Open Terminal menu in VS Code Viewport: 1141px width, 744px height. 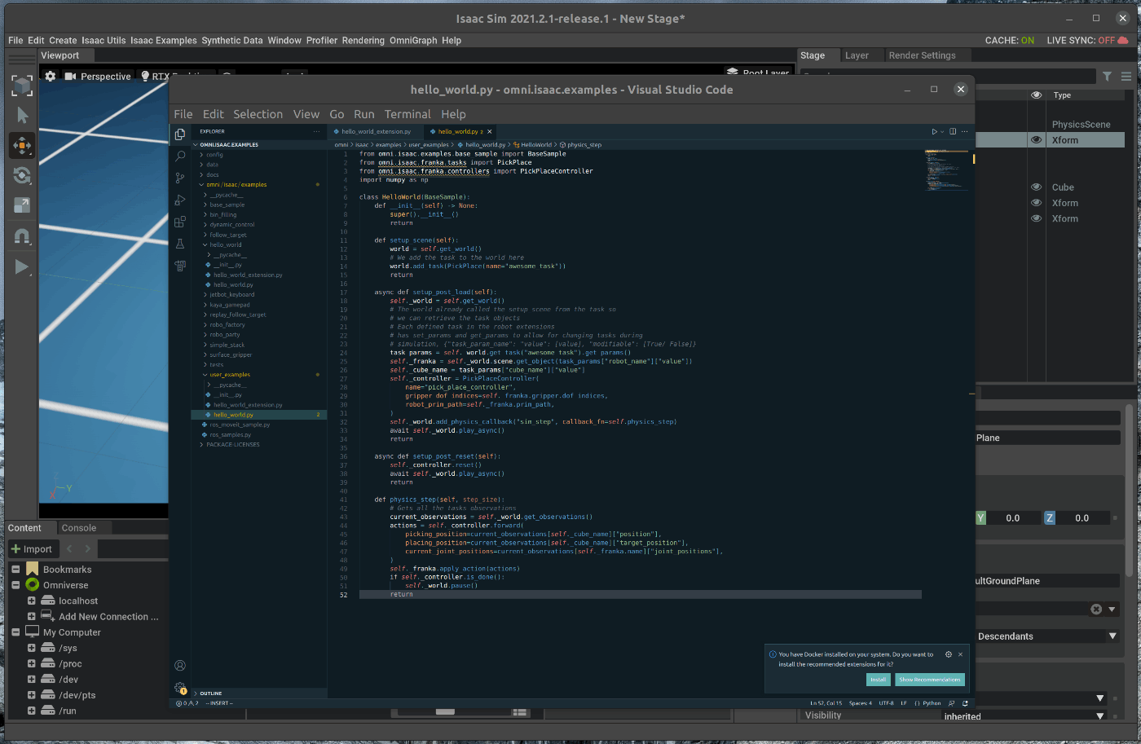tap(407, 114)
